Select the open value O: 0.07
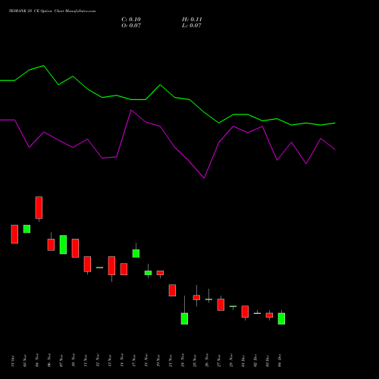Screen dimensions: 379x379 [131, 26]
